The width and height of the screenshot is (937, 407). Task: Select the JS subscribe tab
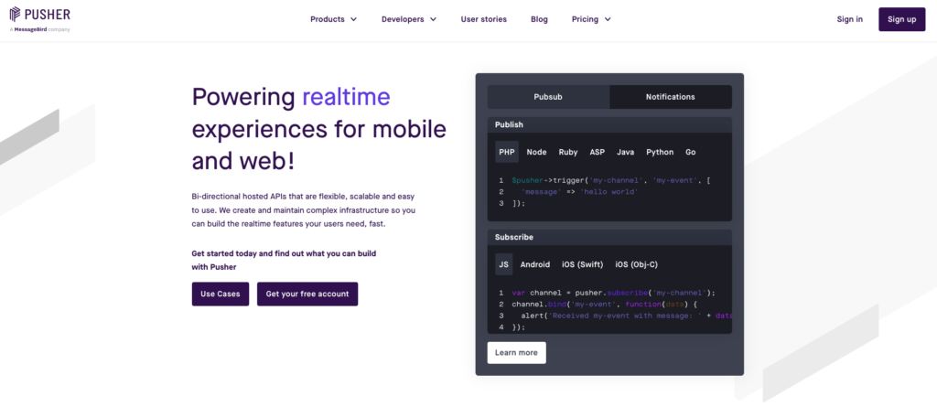pos(504,264)
